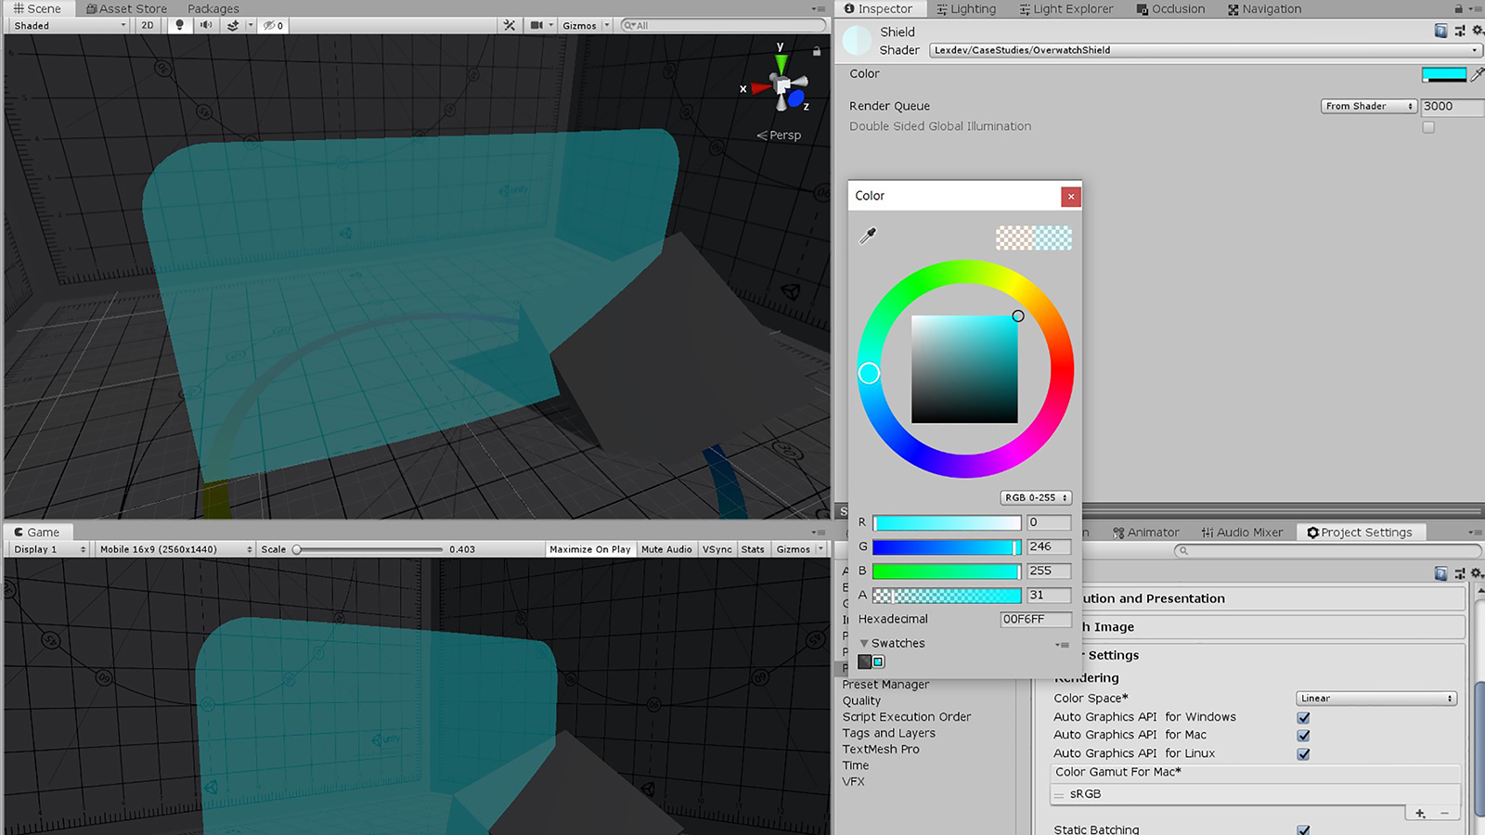
Task: Open the Color Space Linear dropdown
Action: 1375,699
